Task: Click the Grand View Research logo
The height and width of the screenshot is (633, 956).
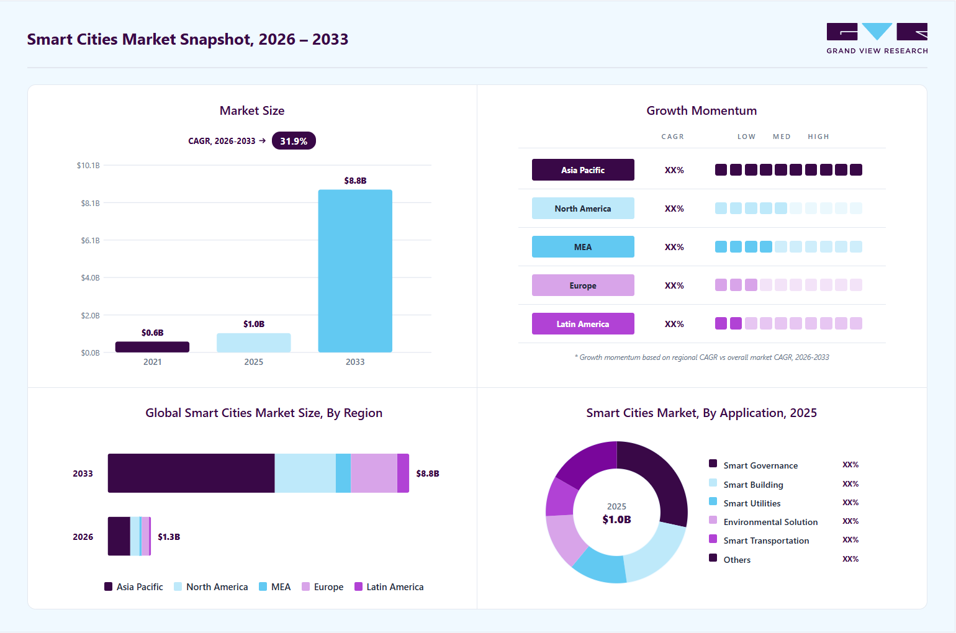Action: click(x=877, y=38)
